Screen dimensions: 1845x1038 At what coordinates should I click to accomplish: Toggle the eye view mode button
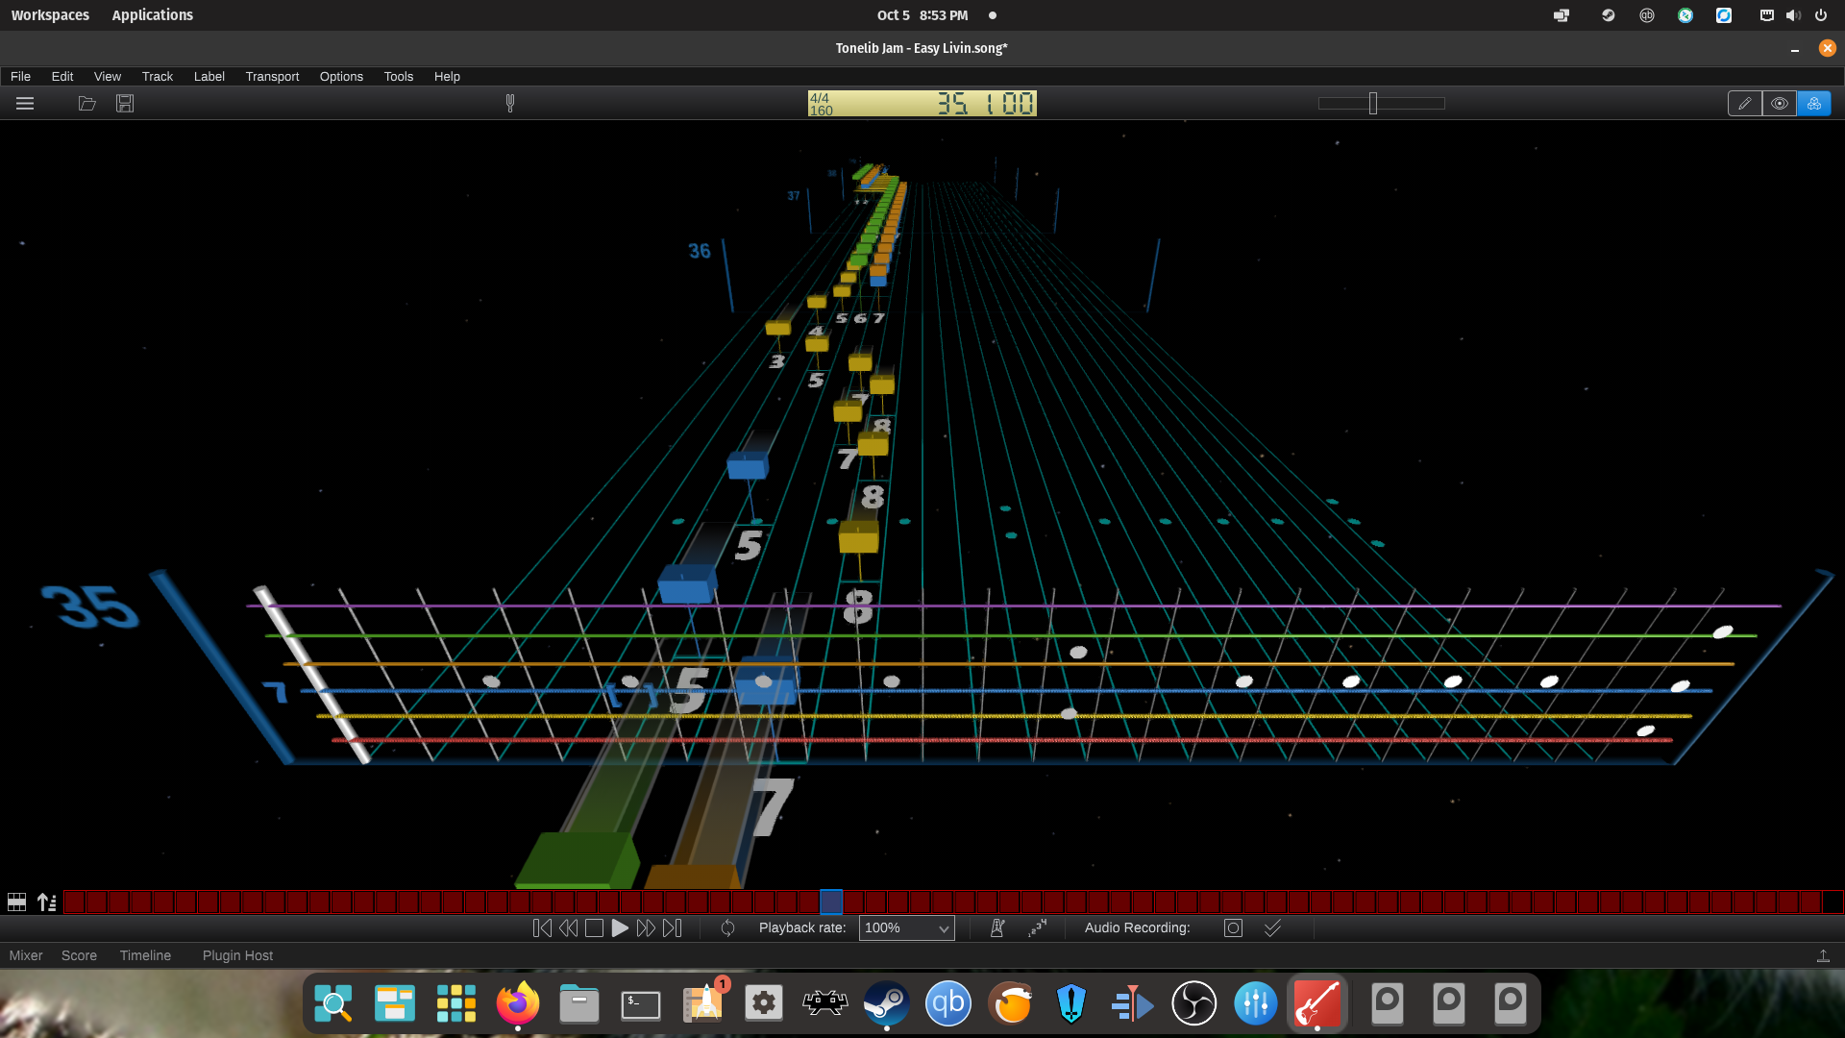point(1779,103)
